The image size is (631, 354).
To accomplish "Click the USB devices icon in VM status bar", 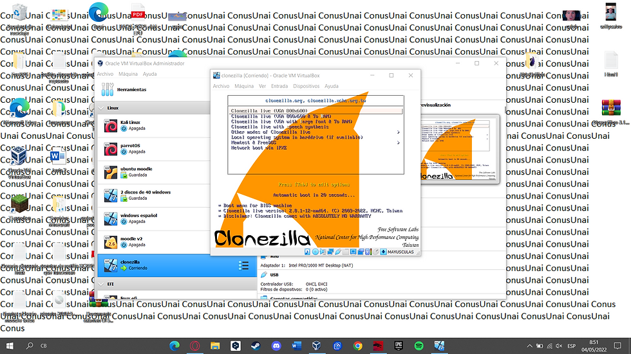I will click(338, 252).
